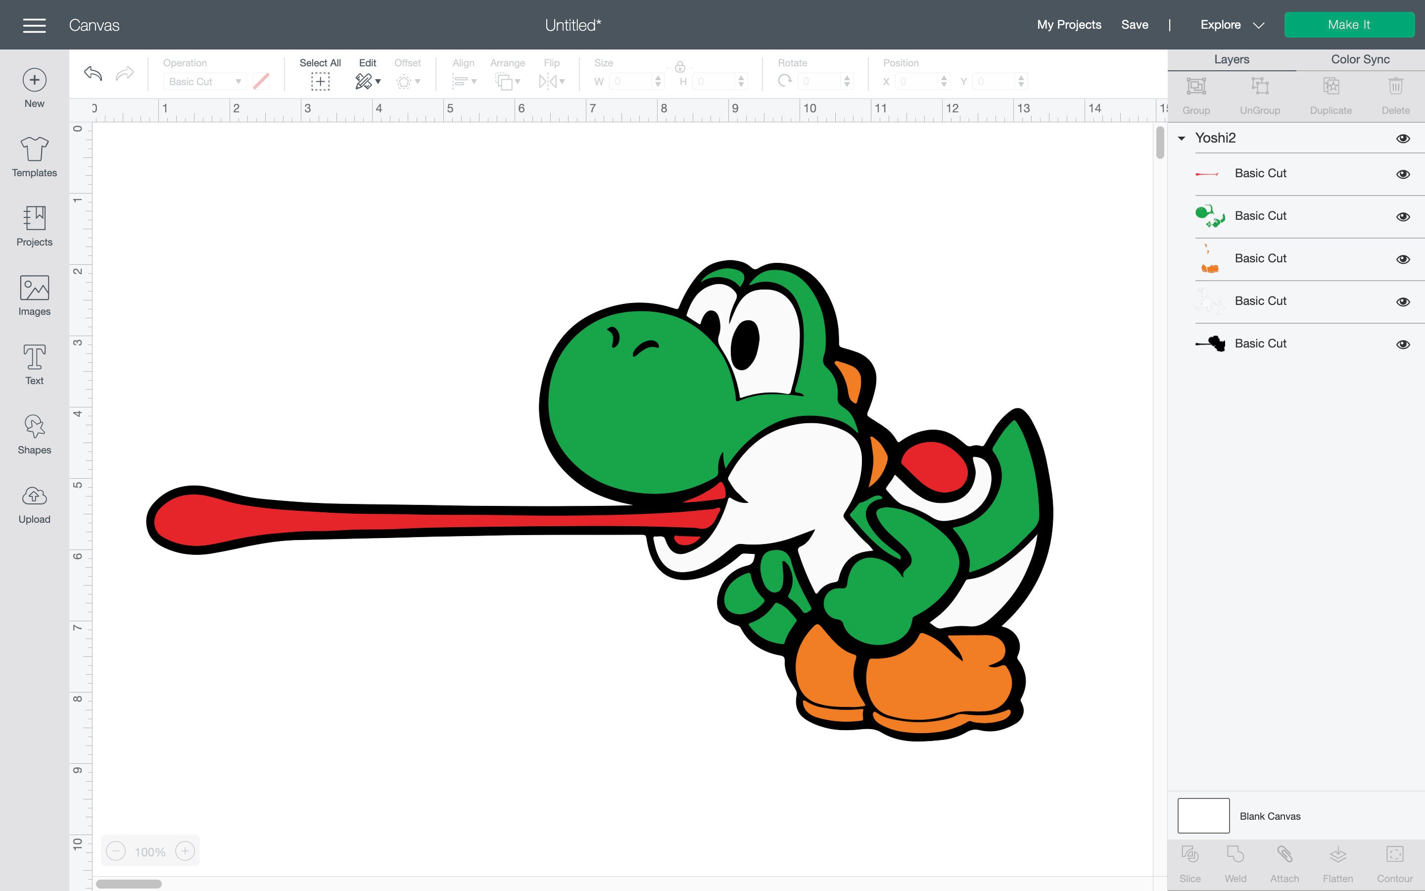Screen dimensions: 1425x891
Task: Click the horizontal canvas scrollbar
Action: click(129, 884)
